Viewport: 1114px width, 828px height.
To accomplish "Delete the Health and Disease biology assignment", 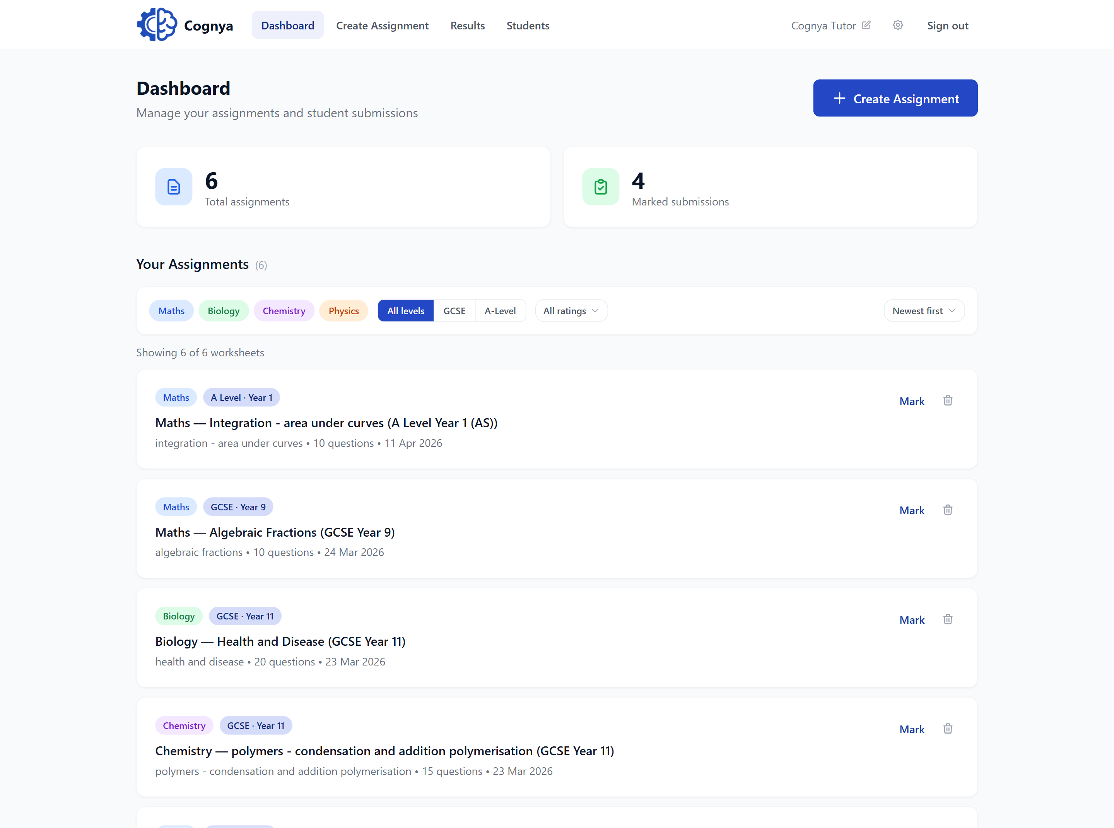I will click(948, 619).
